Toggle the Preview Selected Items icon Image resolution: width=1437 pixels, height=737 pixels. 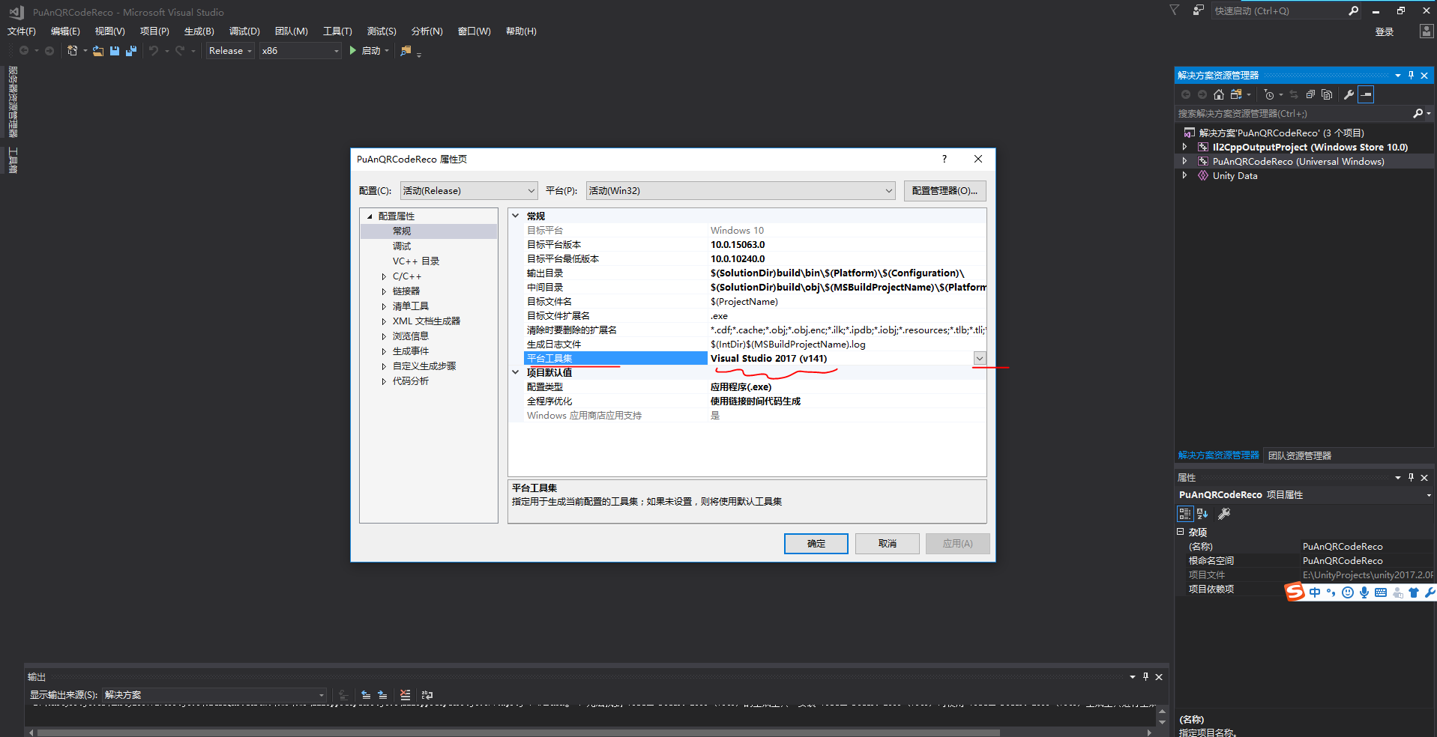1366,94
